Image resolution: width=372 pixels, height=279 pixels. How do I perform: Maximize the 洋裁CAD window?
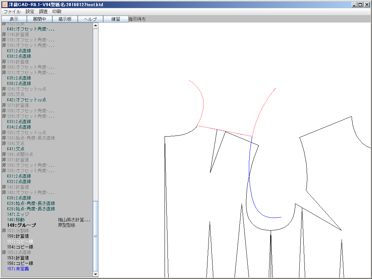(360, 4)
